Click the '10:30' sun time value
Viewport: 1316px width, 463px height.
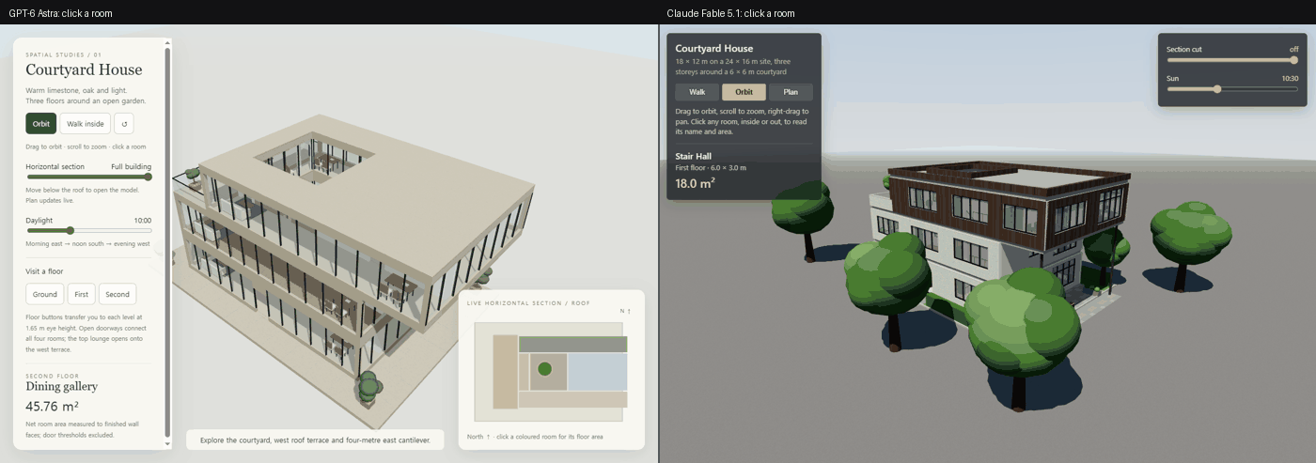click(1290, 79)
